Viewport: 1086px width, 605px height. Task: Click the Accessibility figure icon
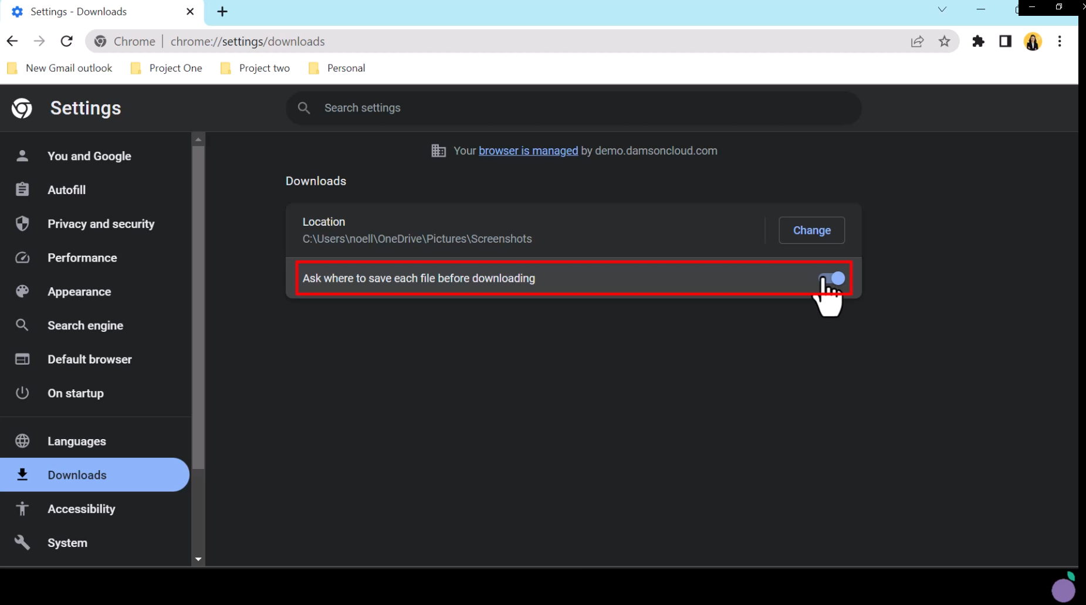(22, 508)
